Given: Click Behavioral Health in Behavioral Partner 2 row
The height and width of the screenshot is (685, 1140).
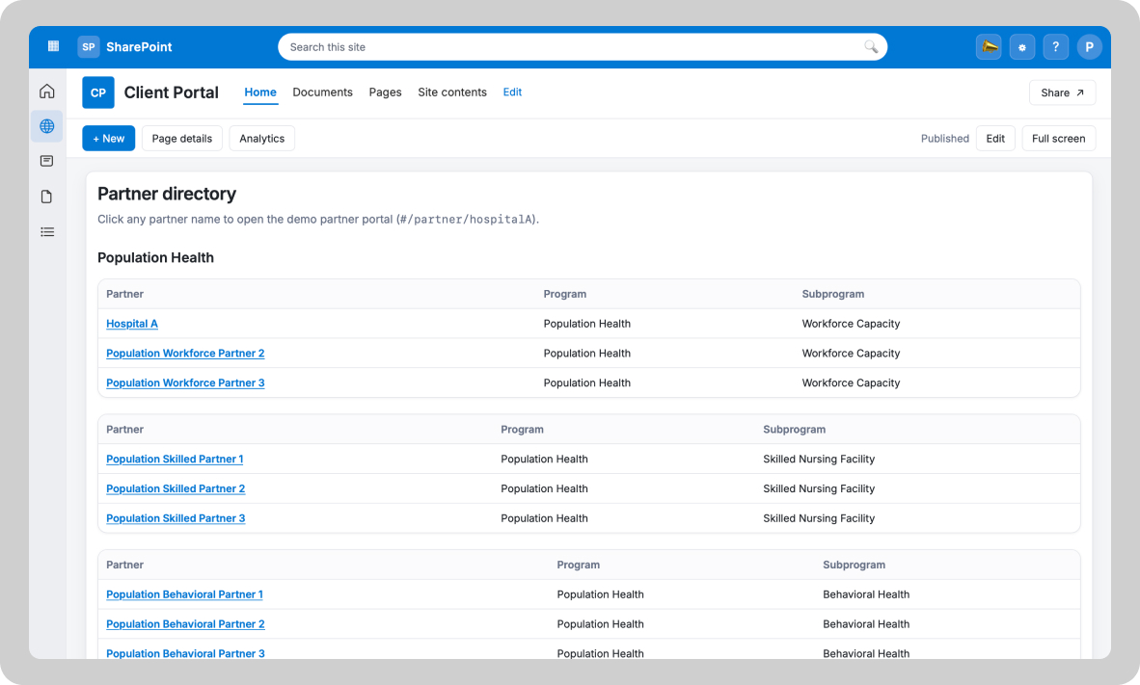Looking at the screenshot, I should tap(866, 624).
